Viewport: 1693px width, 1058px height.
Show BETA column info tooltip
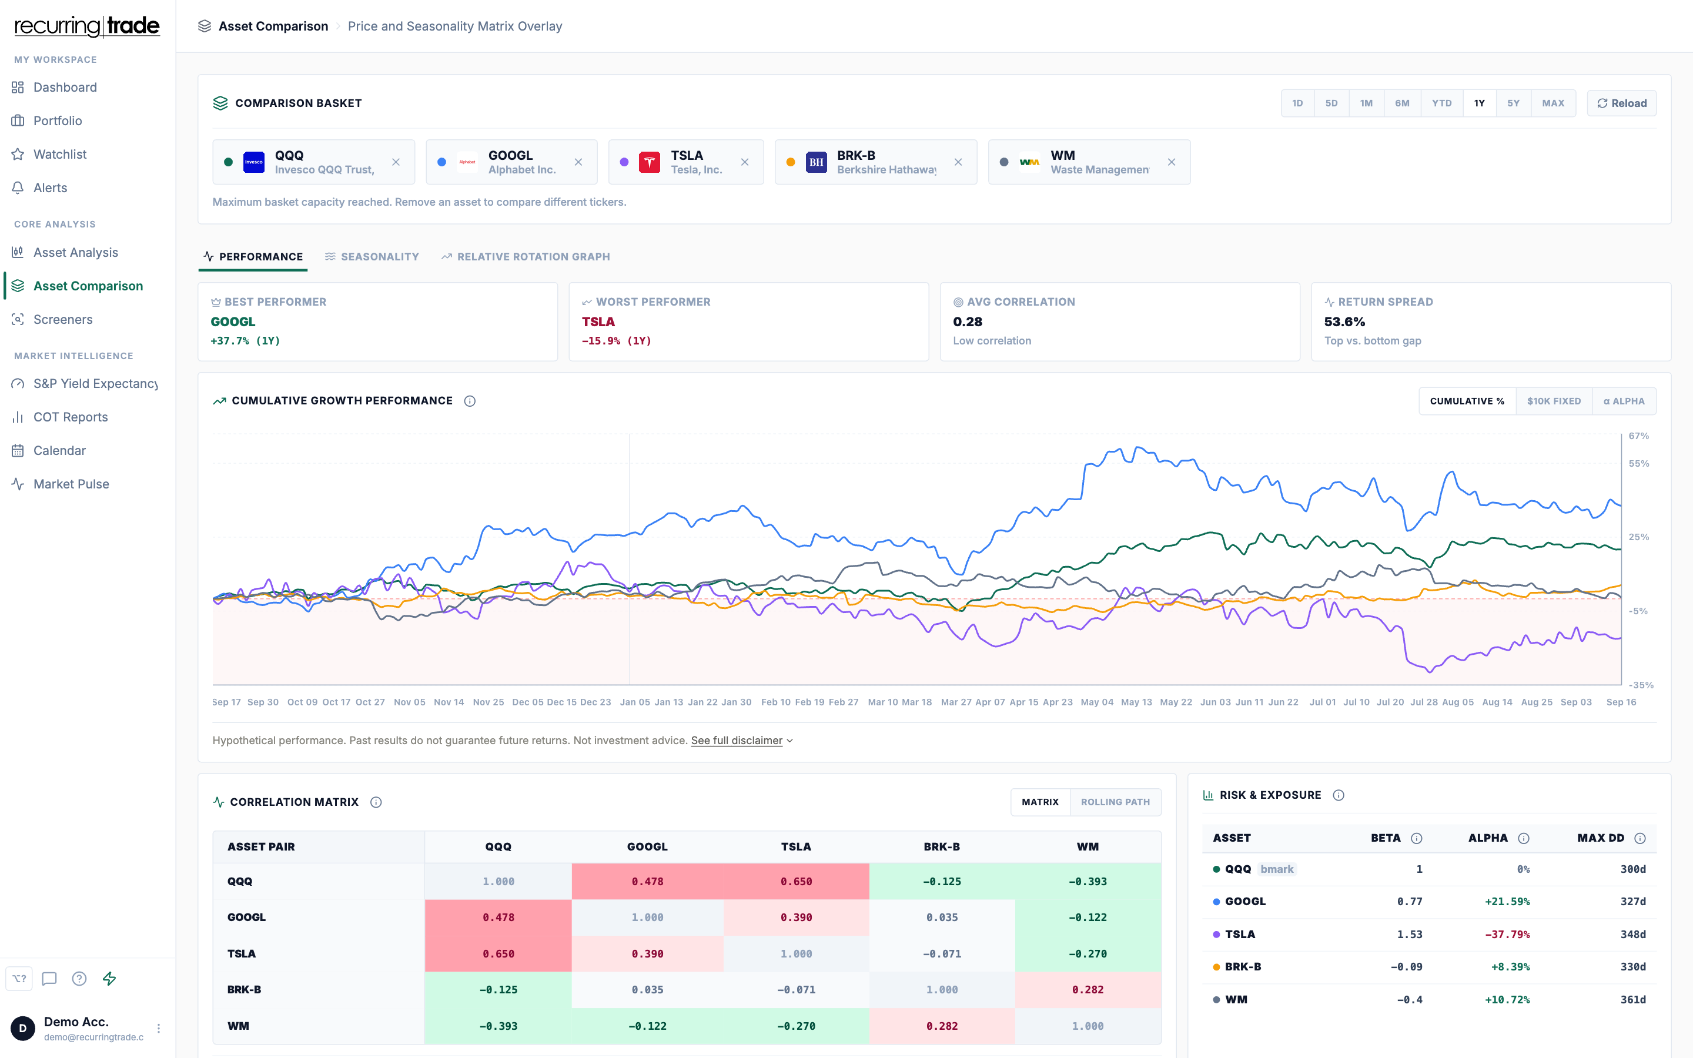click(1417, 838)
